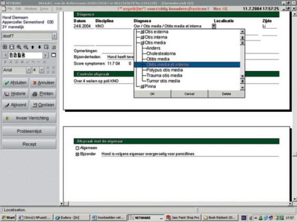Click the Printen printer button

[43, 93]
